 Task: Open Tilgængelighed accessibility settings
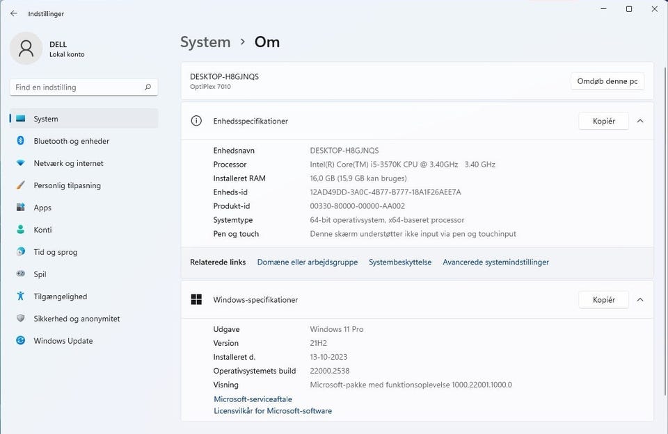click(60, 297)
